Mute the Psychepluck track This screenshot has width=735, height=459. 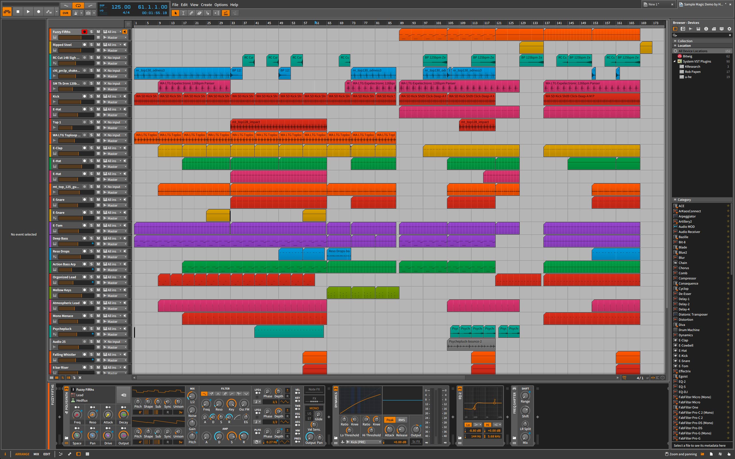(98, 328)
